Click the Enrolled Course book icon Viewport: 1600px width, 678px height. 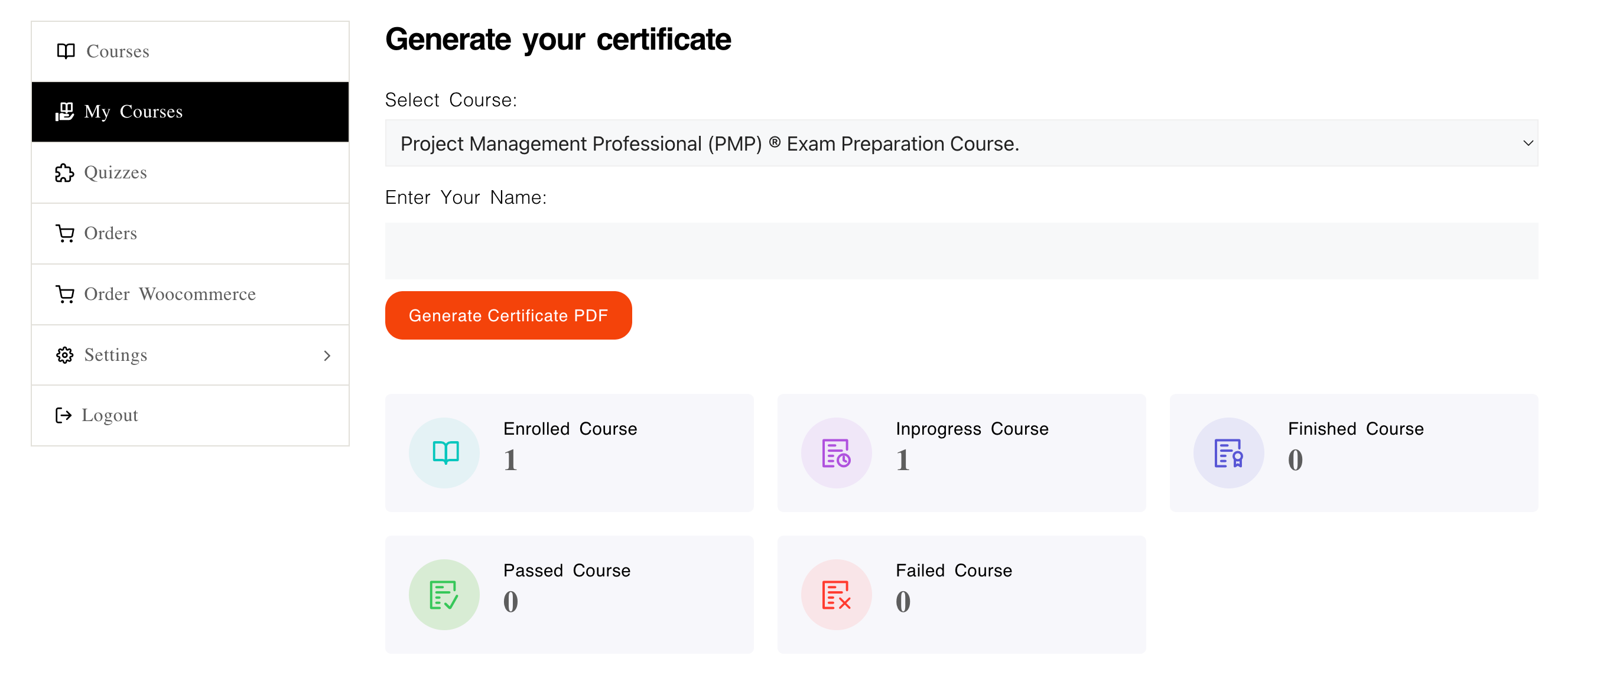coord(445,452)
